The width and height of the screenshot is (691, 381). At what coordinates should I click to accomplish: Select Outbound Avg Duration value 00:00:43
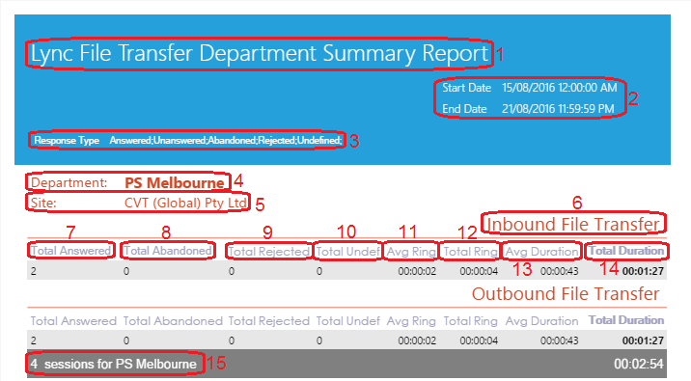click(x=559, y=340)
